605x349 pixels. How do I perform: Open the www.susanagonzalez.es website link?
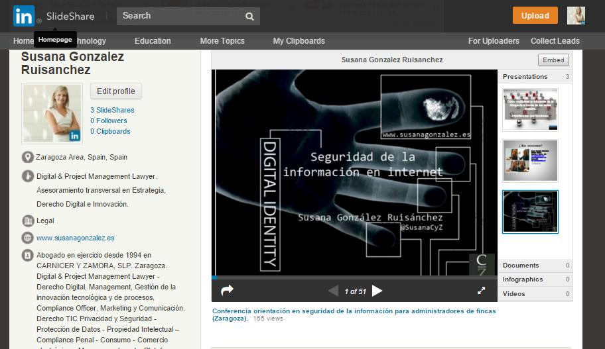(x=75, y=238)
